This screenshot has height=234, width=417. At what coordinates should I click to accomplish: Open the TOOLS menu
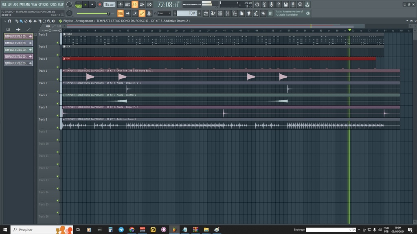click(53, 4)
